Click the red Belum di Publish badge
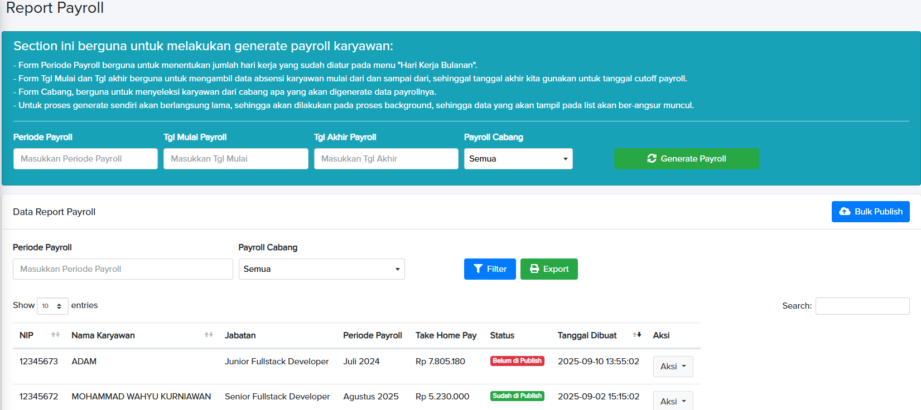 click(517, 361)
